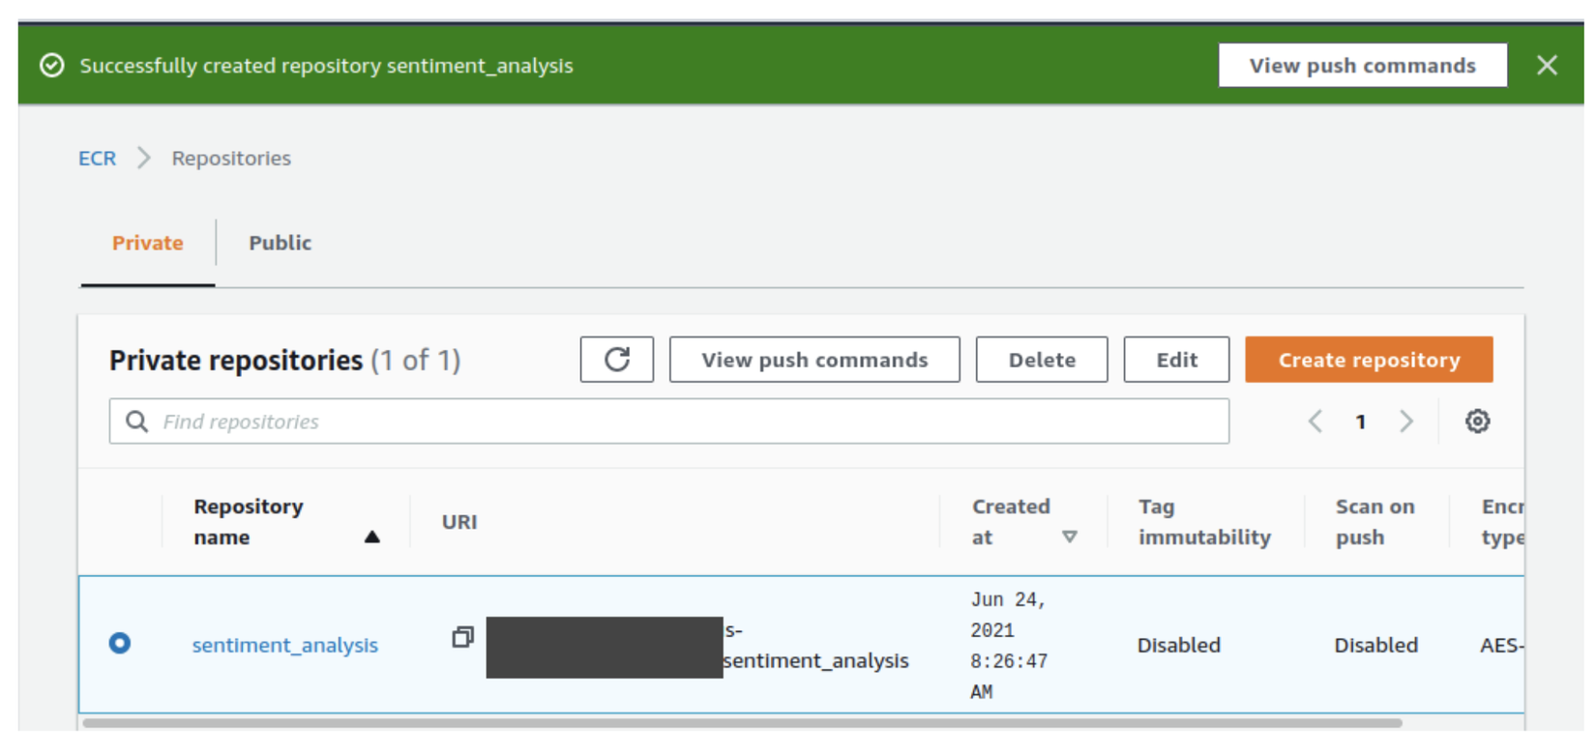
Task: Click the ECR breadcrumb link
Action: [97, 159]
